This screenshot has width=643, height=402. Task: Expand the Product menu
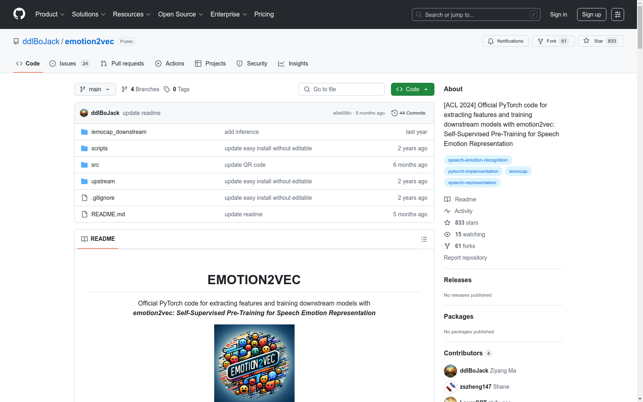(50, 14)
